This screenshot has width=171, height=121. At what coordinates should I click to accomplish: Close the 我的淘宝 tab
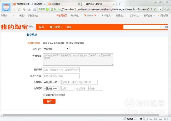tap(79, 4)
